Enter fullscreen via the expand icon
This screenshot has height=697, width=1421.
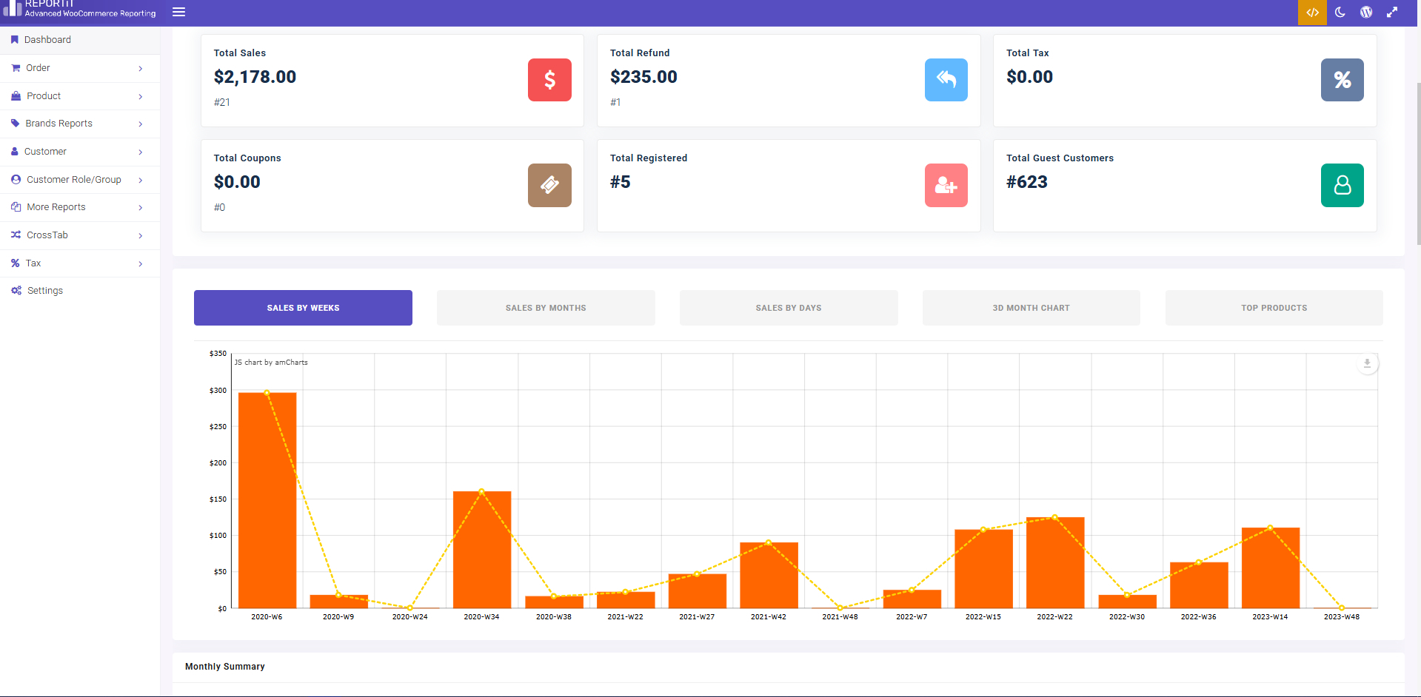pos(1391,12)
